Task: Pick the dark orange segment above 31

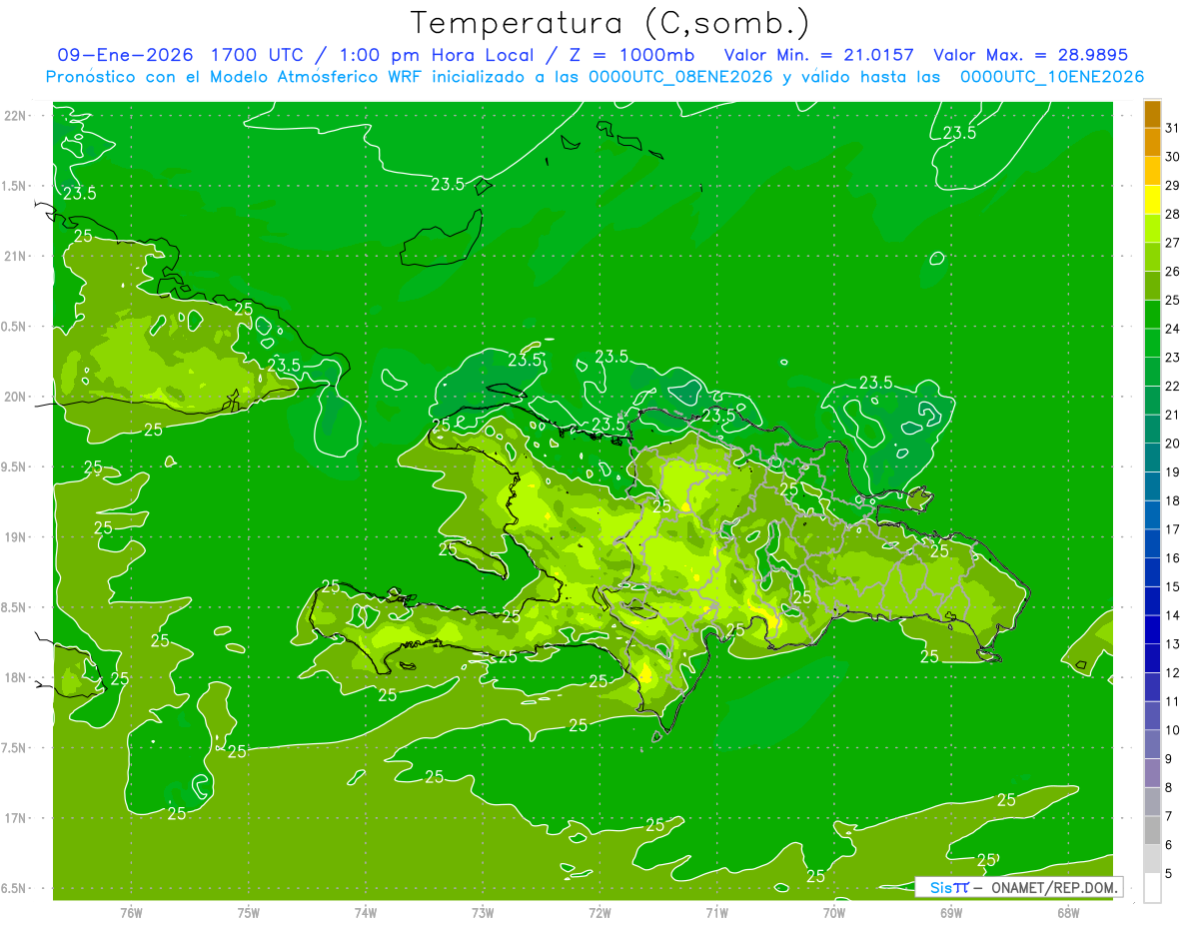Action: pyautogui.click(x=1152, y=114)
